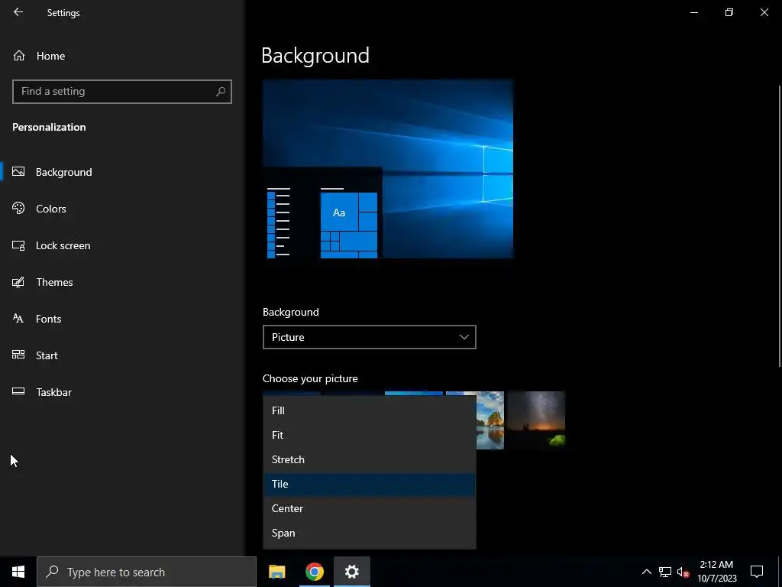Screen dimensions: 782x587
Task: Open the Colors personalization page
Action: (x=51, y=209)
